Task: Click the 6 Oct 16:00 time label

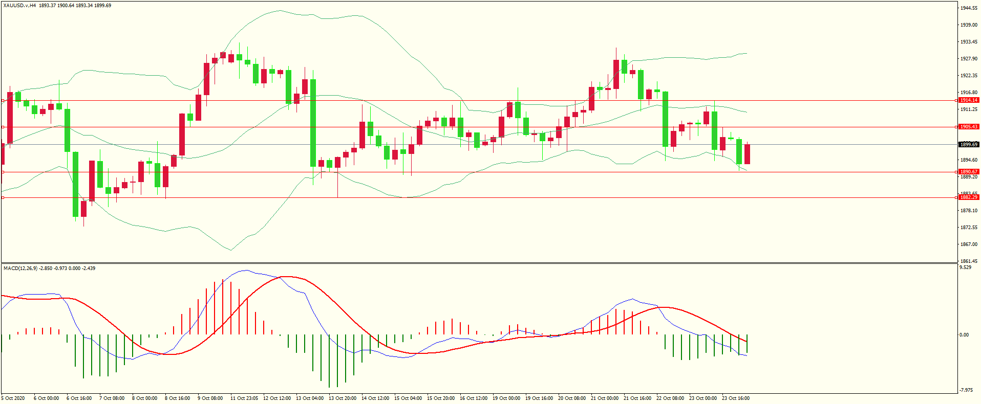Action: 79,398
